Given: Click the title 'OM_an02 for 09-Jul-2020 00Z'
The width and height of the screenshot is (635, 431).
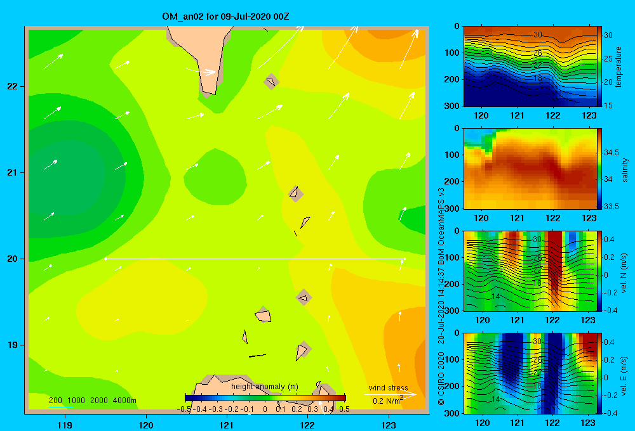Looking at the screenshot, I should coord(225,16).
